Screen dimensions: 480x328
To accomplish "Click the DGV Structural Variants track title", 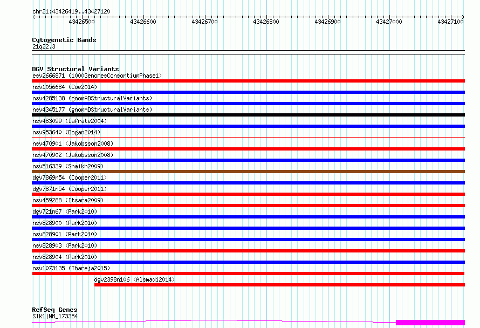I will pos(76,69).
